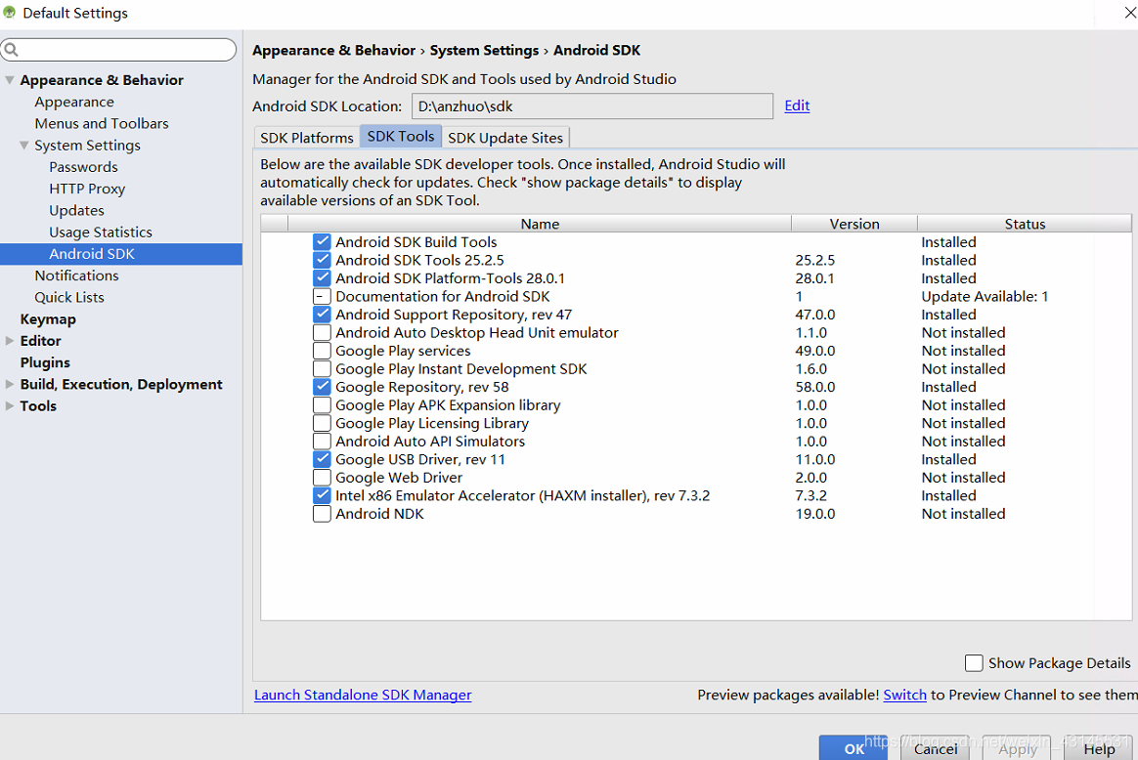Image resolution: width=1138 pixels, height=760 pixels.
Task: Open Notifications settings
Action: pyautogui.click(x=76, y=275)
